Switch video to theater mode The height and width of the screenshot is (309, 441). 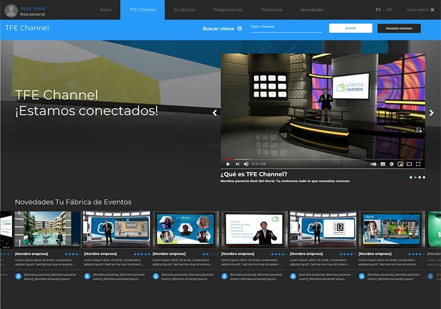pos(409,164)
